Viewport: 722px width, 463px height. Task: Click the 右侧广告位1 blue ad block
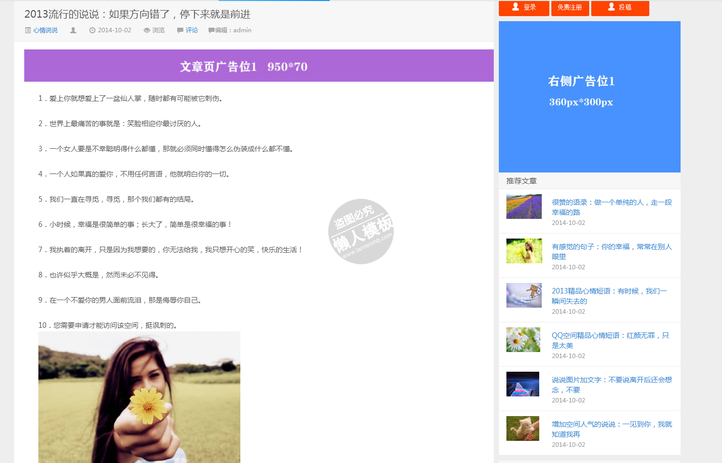point(590,97)
